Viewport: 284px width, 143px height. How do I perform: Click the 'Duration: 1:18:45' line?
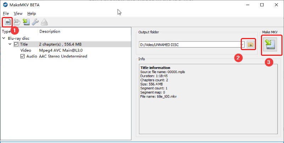click(154, 76)
